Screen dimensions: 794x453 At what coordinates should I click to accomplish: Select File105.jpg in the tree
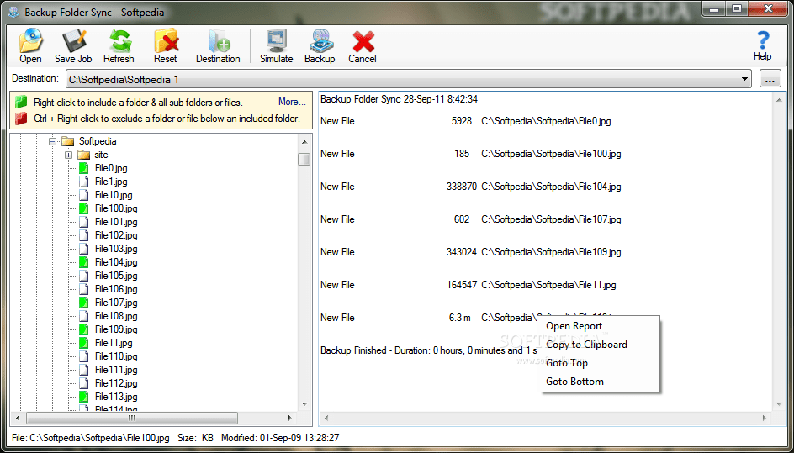pyautogui.click(x=116, y=276)
